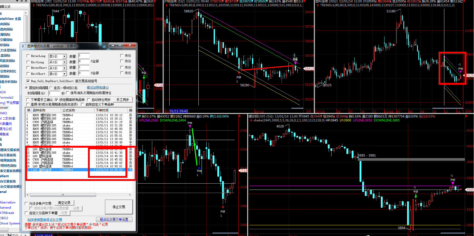474x236 pixels.
Task: Select 走完一根K线以后 radio button
Action: pyautogui.click(x=51, y=88)
